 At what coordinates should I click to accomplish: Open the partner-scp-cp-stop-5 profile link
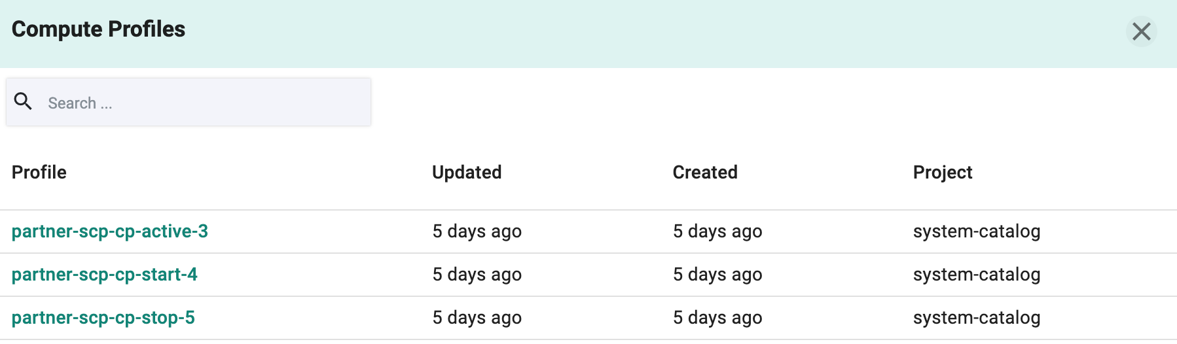coord(103,318)
